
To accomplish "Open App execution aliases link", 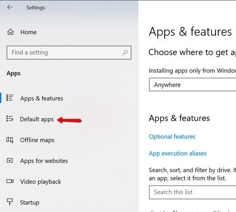I will [178, 154].
